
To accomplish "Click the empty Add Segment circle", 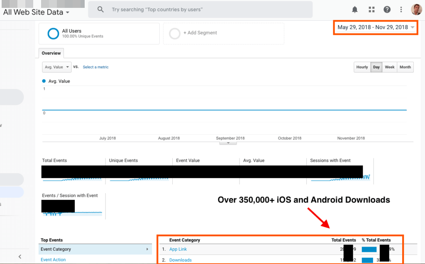I will click(x=175, y=34).
